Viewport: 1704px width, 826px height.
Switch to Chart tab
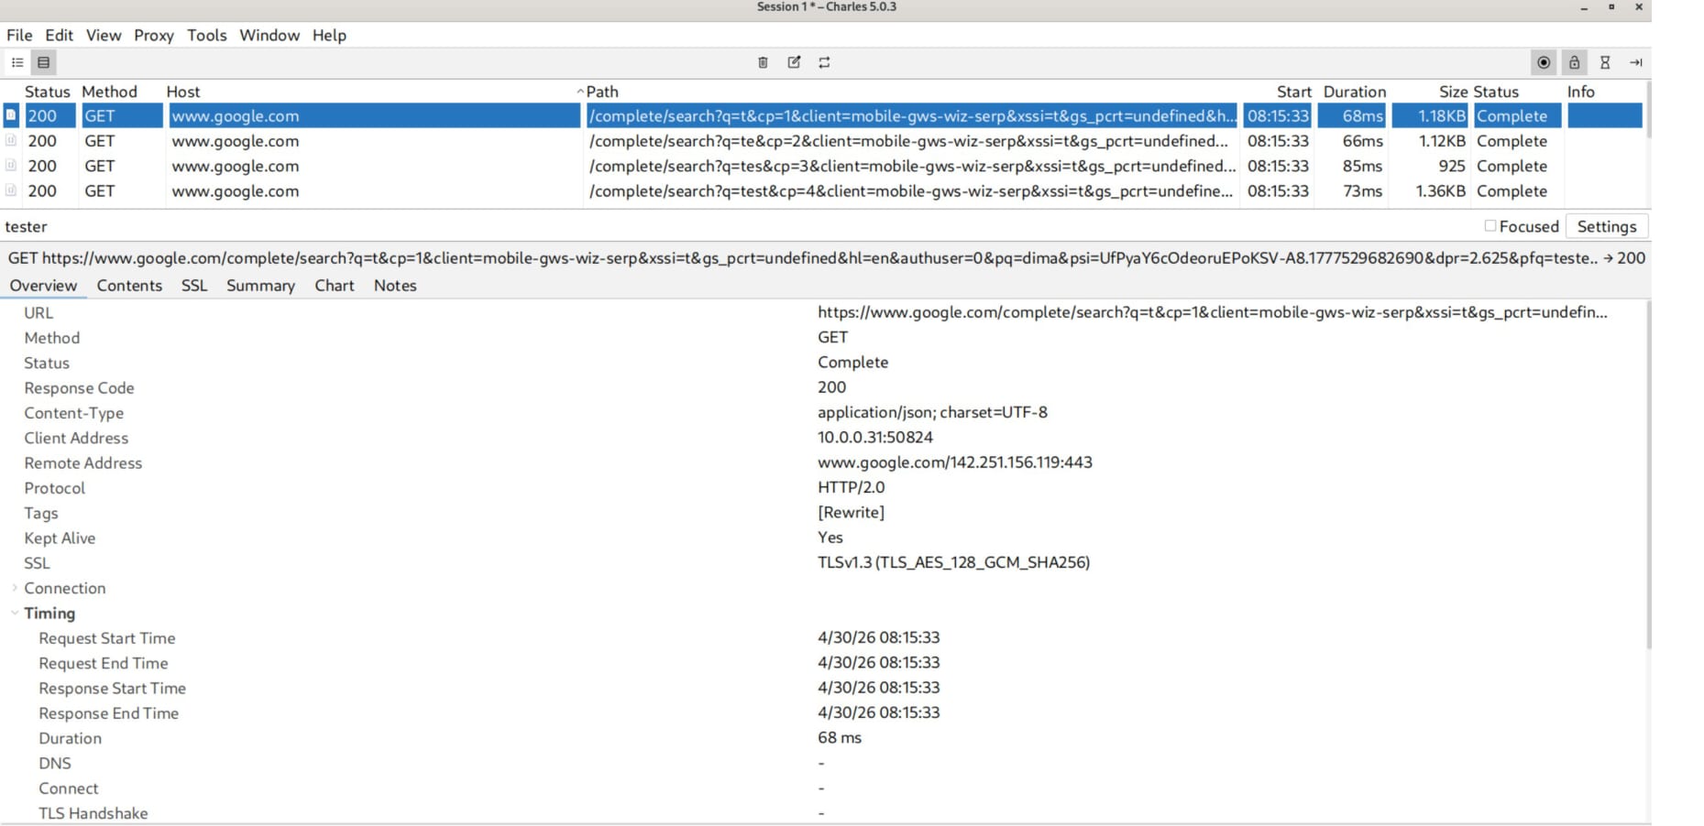334,286
